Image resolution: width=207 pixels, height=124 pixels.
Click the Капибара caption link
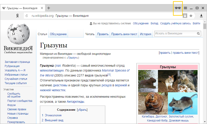point(148,117)
